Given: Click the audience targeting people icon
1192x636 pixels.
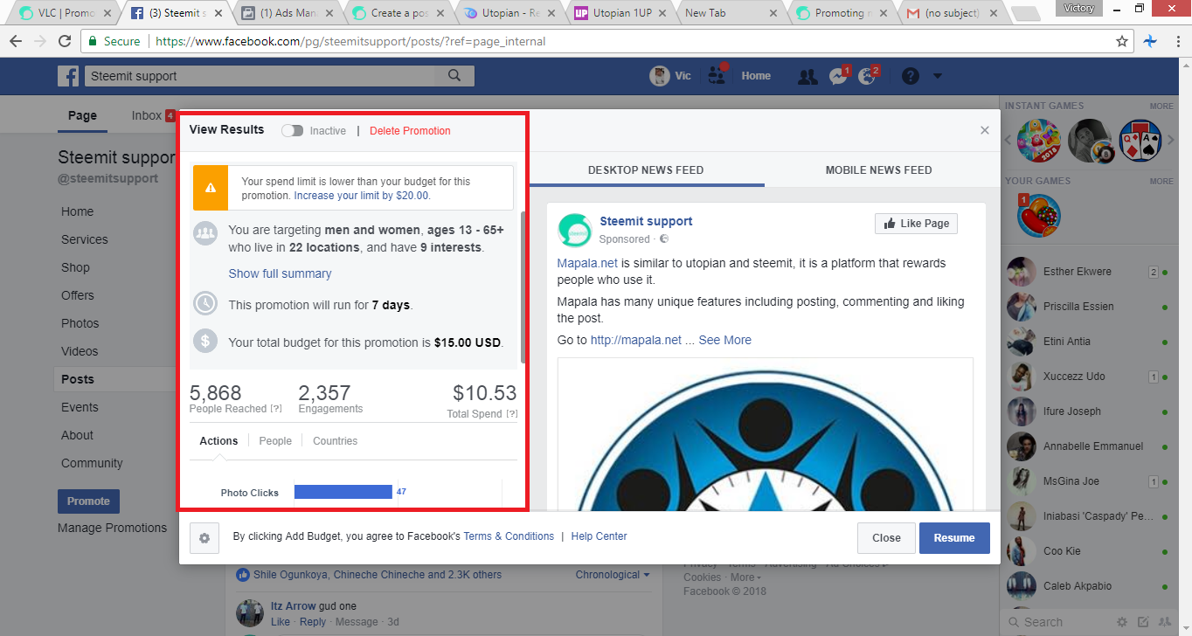Looking at the screenshot, I should coord(205,233).
